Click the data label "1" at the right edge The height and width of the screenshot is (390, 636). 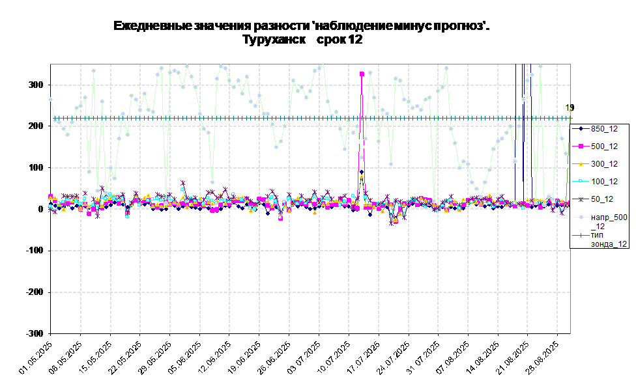(568, 108)
